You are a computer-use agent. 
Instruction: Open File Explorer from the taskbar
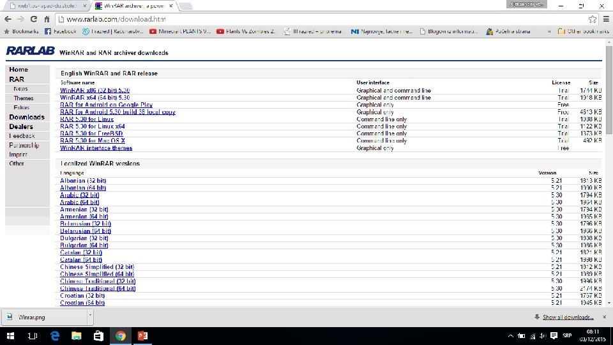point(77,336)
